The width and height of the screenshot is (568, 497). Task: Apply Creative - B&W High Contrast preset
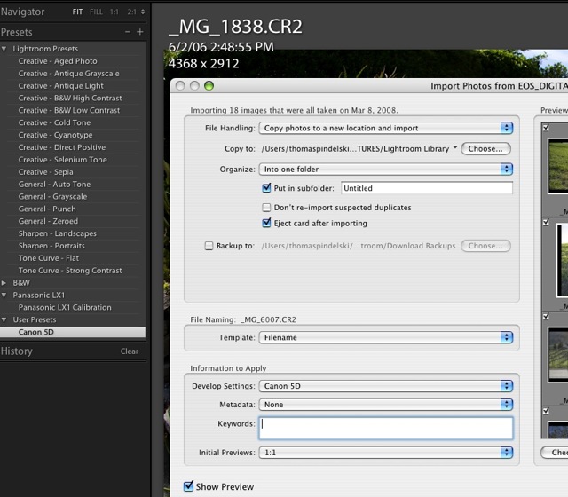coord(70,99)
